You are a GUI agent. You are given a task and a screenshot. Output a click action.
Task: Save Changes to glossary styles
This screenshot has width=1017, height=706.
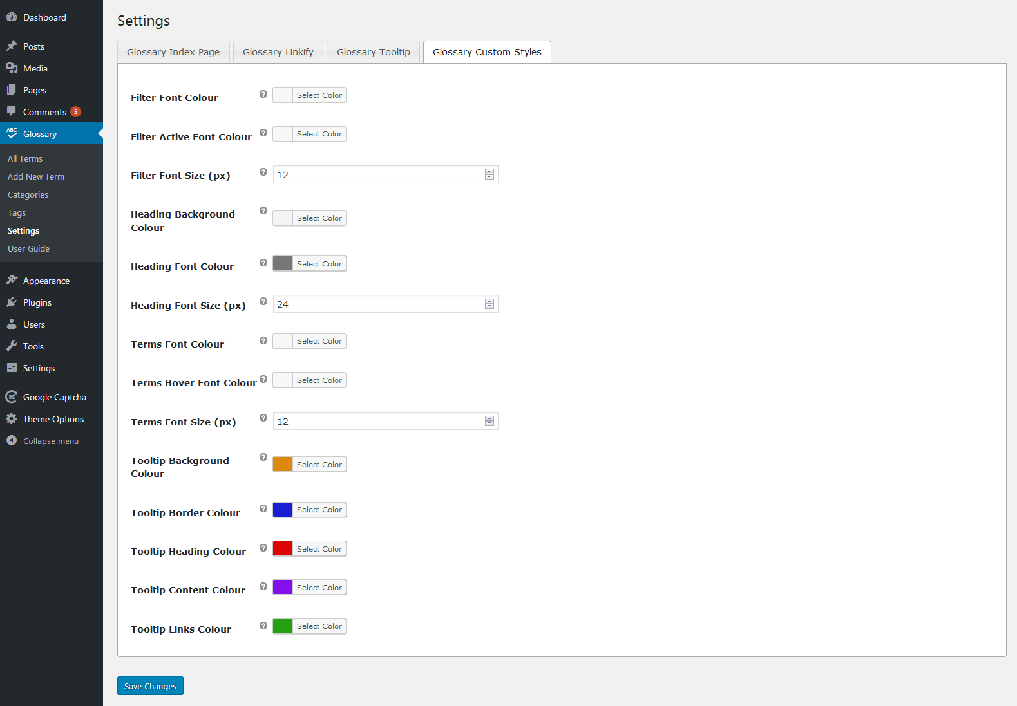pyautogui.click(x=150, y=686)
